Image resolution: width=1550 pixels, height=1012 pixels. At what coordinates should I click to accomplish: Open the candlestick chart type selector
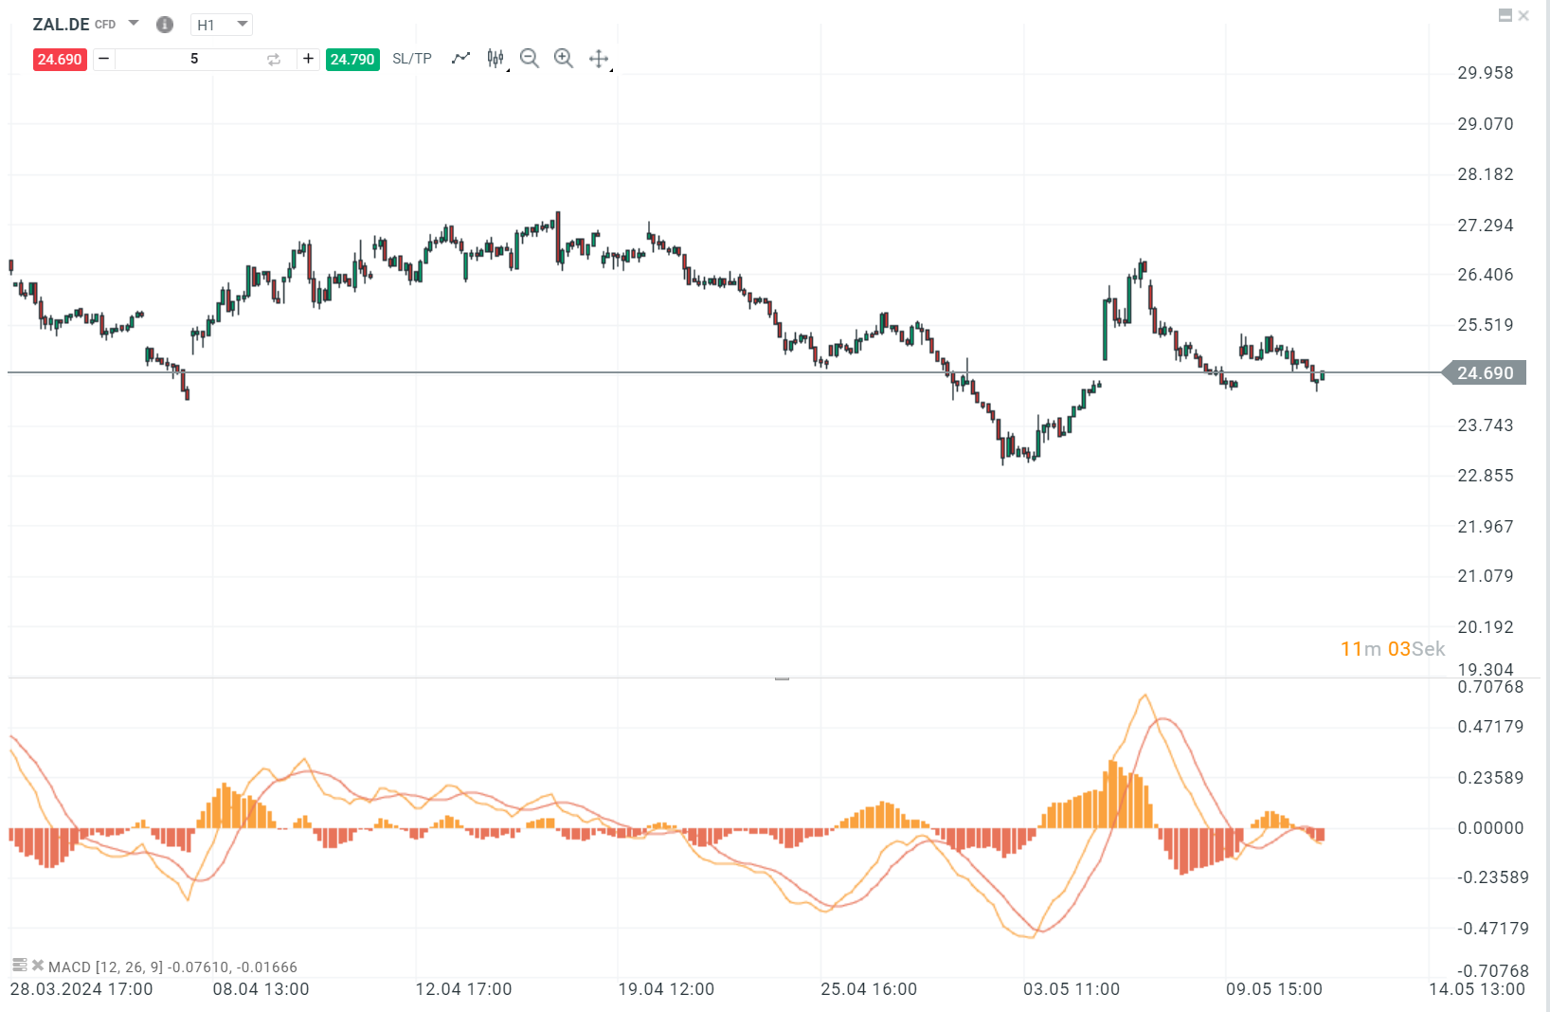click(496, 59)
